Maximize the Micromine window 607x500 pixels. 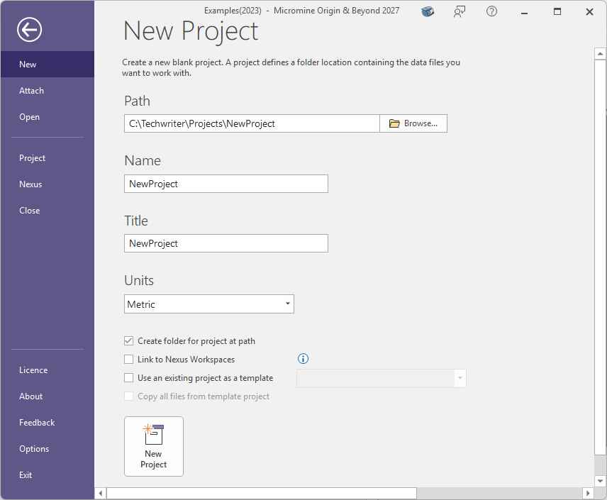tap(557, 11)
